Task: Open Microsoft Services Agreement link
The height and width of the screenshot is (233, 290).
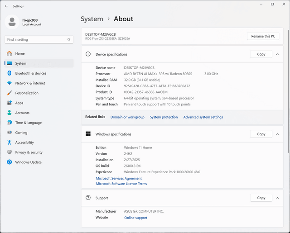Action: (x=119, y=178)
